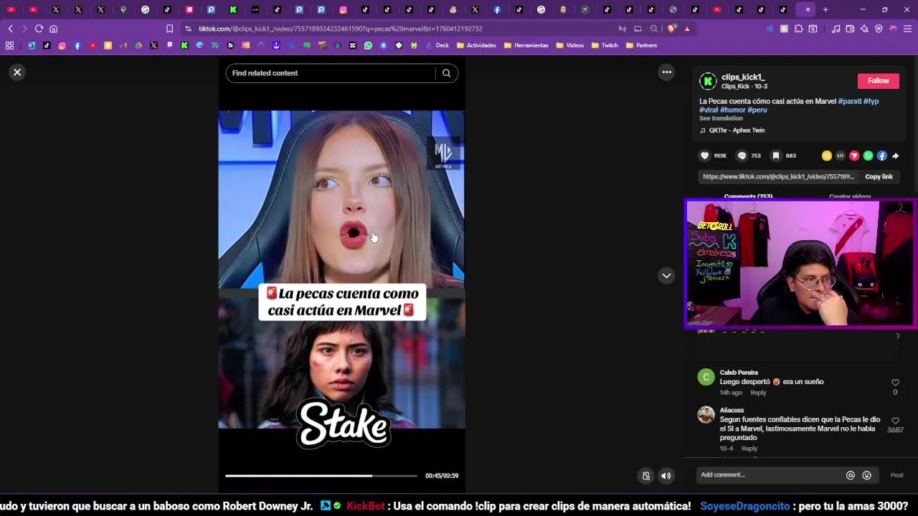Open the Videos bookmarks folder
This screenshot has width=918, height=516.
[x=569, y=45]
